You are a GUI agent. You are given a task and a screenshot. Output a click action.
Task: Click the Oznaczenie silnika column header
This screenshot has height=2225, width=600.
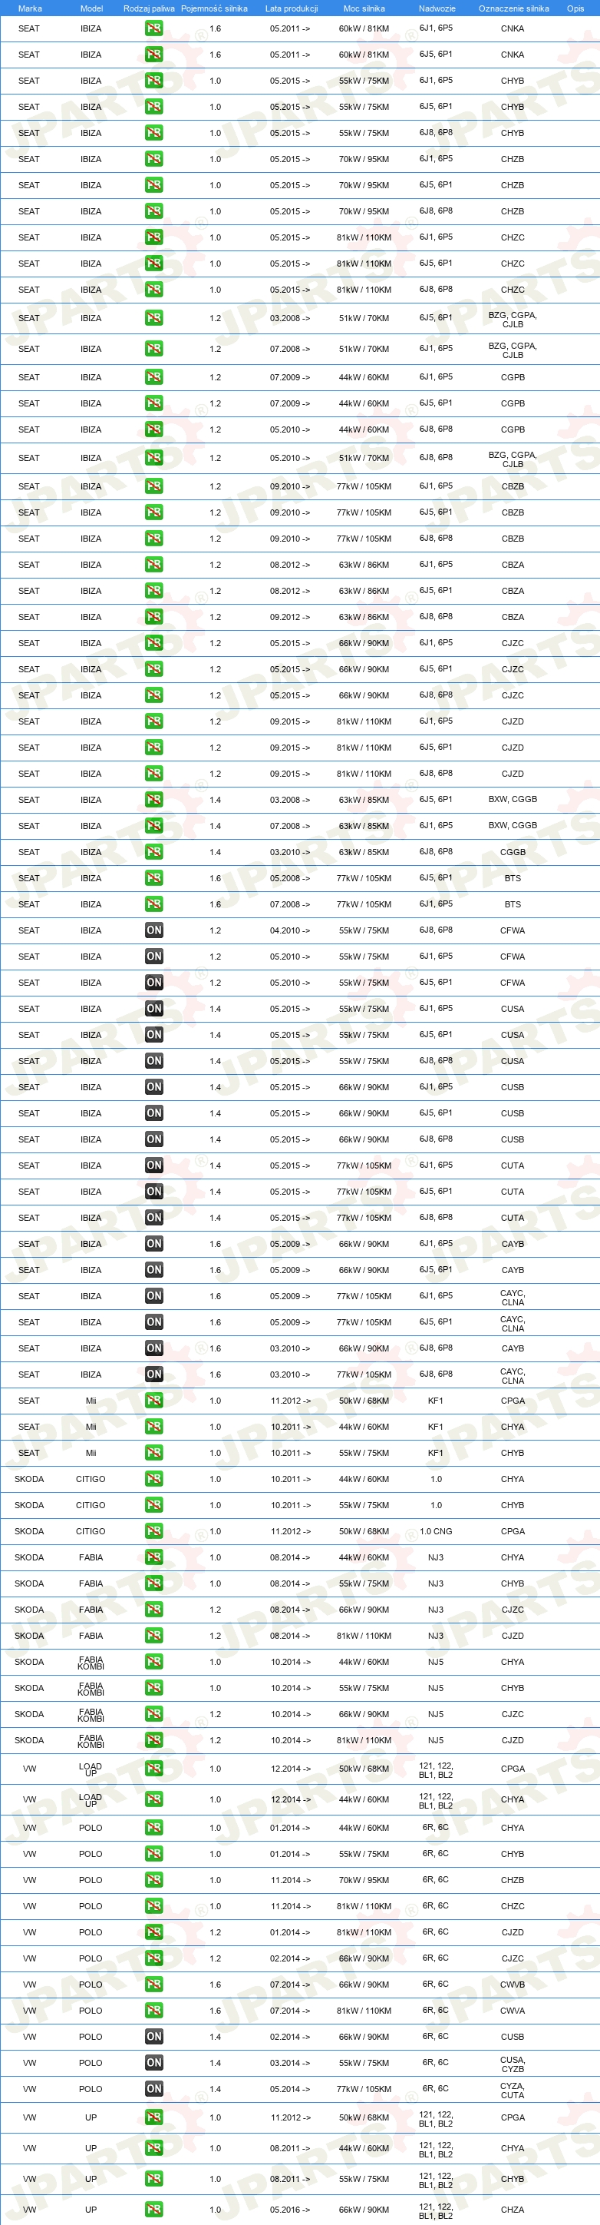(x=514, y=8)
